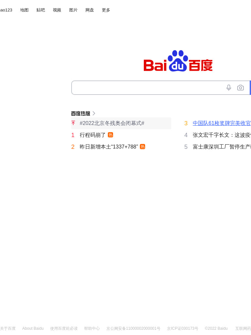Open the 关于百度 footer link
The height and width of the screenshot is (335, 251).
pyautogui.click(x=8, y=328)
